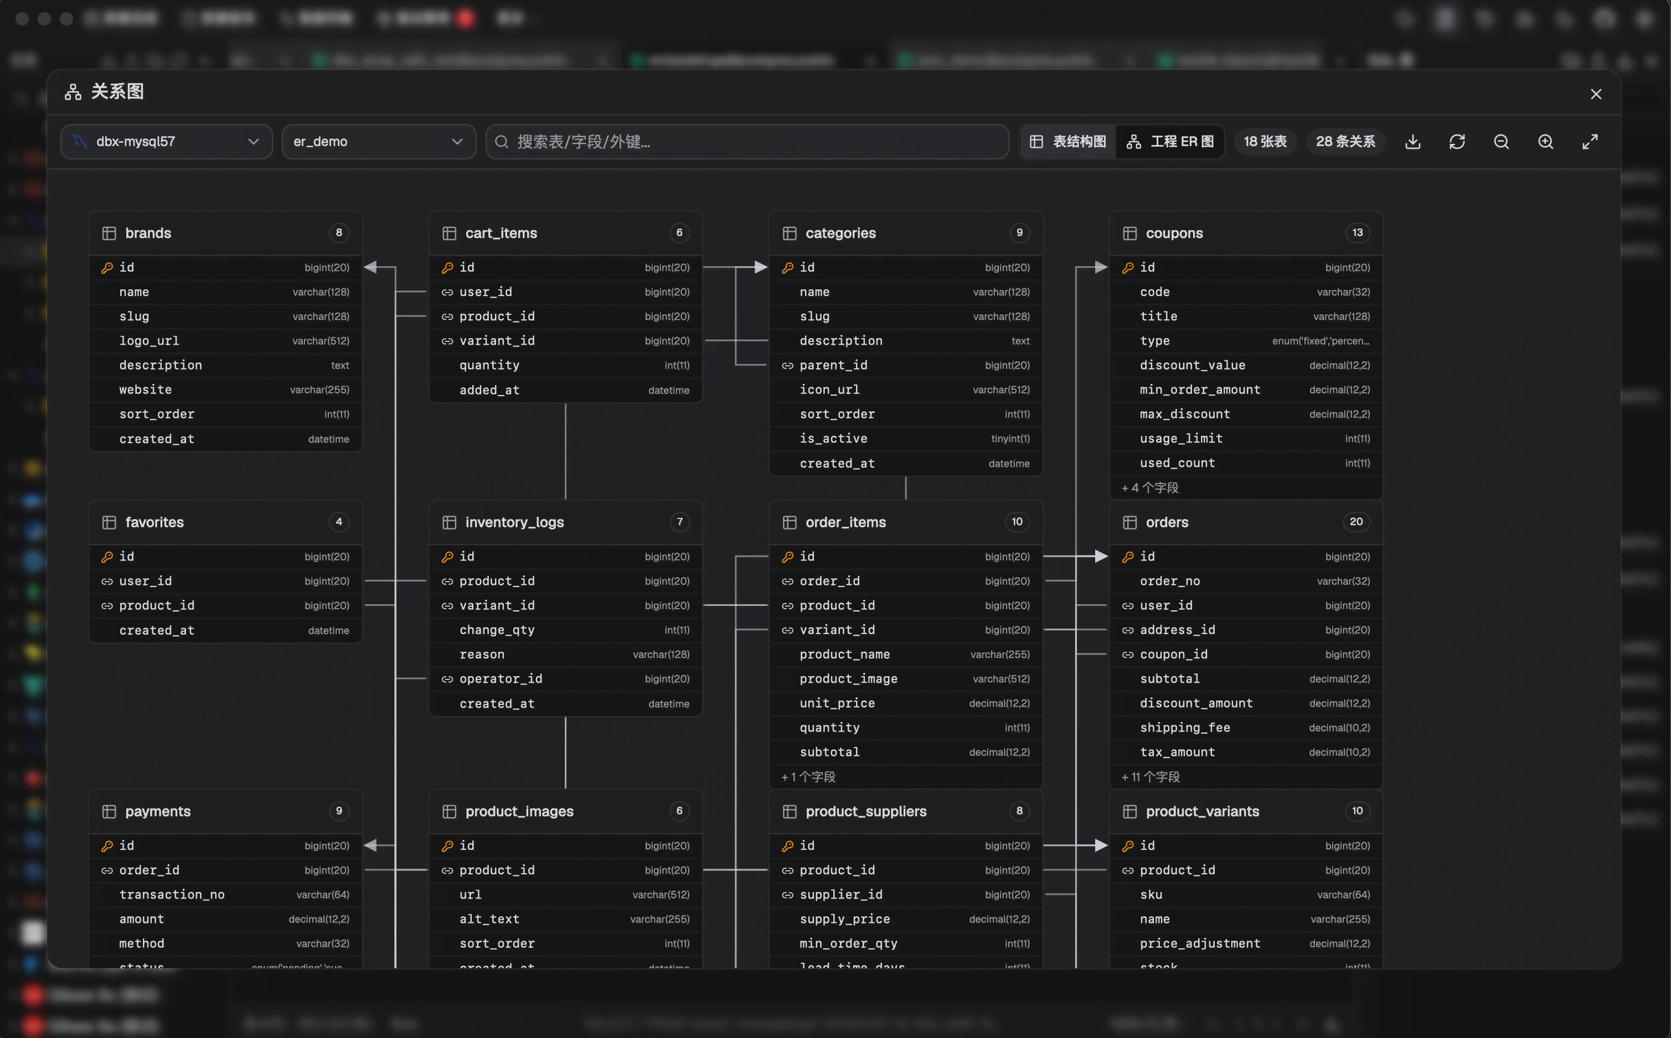Zoom in on the ER diagram
The image size is (1671, 1038).
click(1545, 142)
